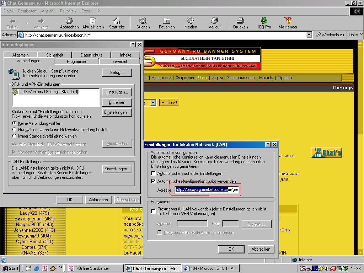Click the configuration script Adresse field
The width and height of the screenshot is (364, 273).
click(x=207, y=189)
